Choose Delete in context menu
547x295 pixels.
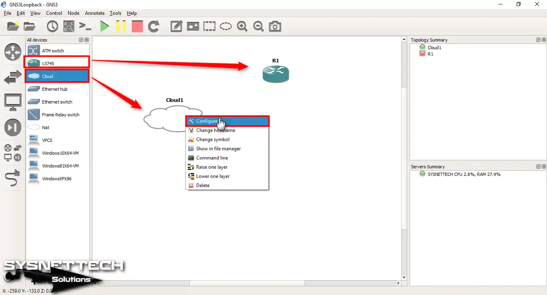(227, 185)
